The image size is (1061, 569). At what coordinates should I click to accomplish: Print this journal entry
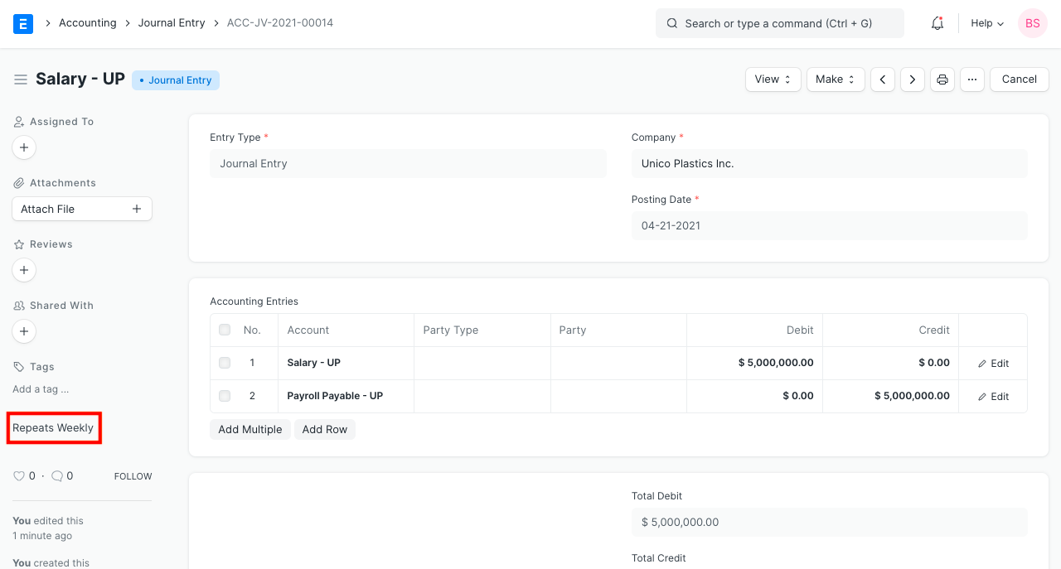942,80
